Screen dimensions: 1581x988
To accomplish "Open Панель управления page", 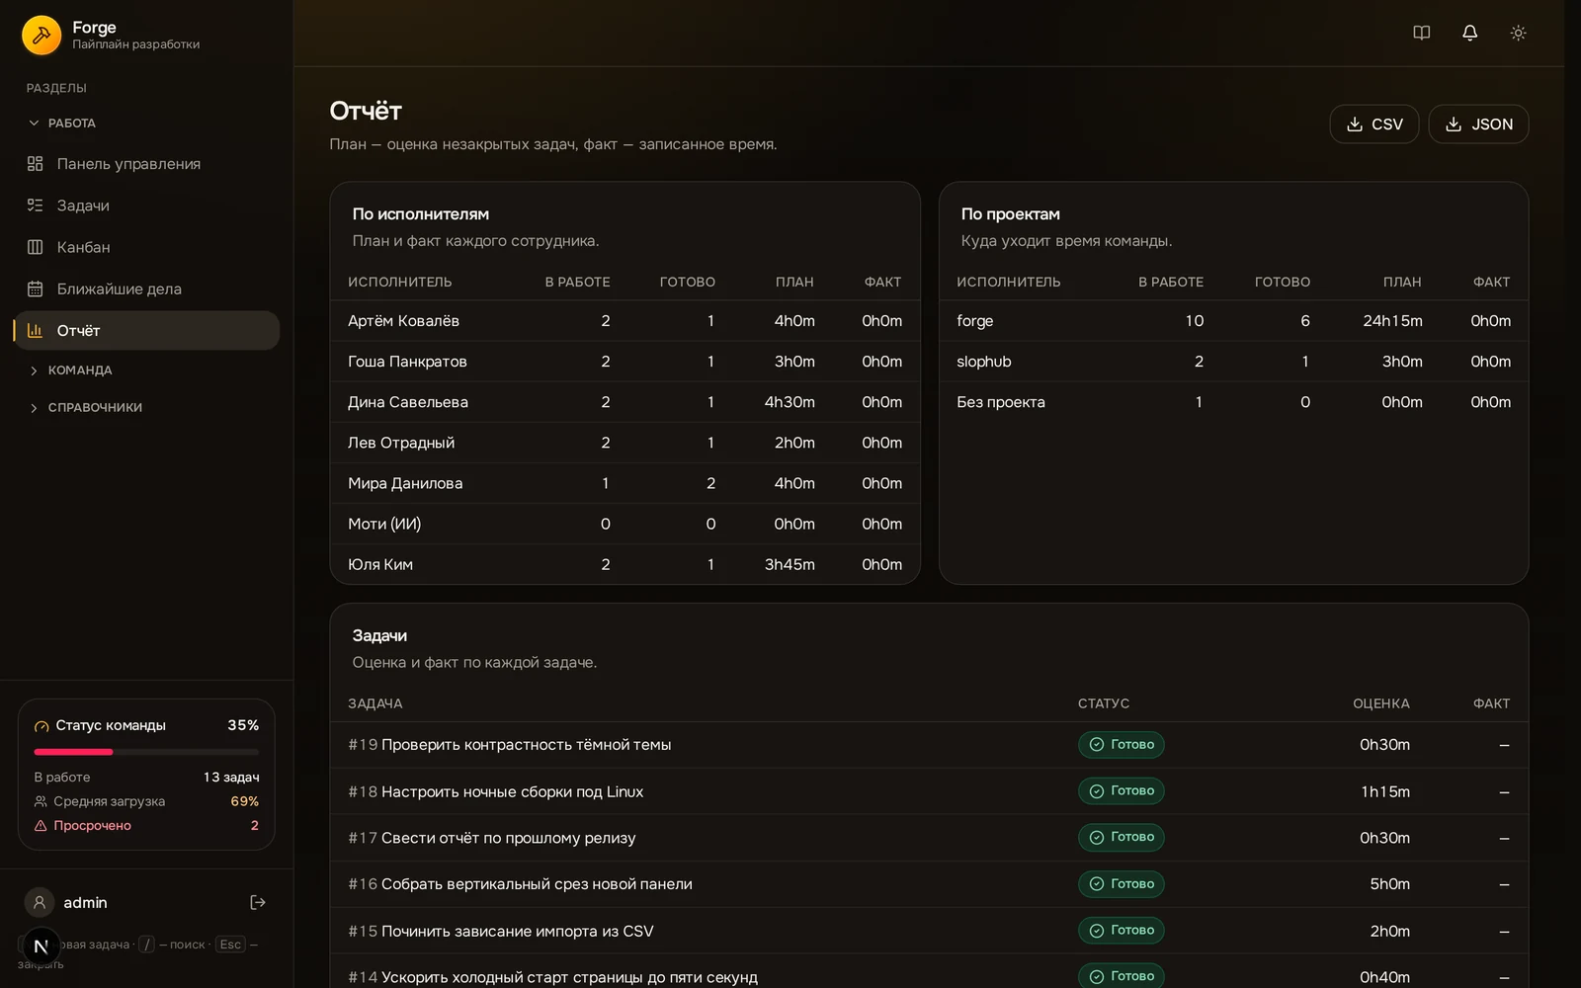I will point(146,164).
